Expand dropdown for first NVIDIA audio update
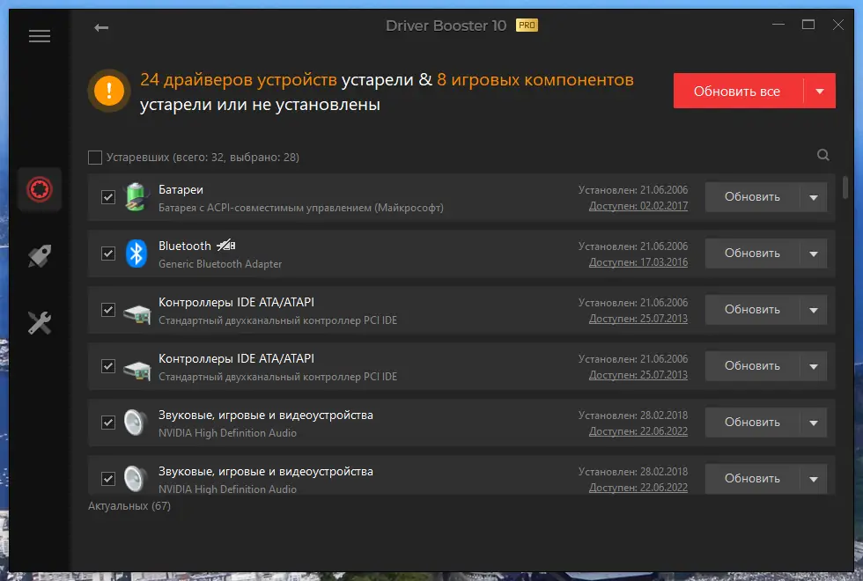Image resolution: width=863 pixels, height=581 pixels. pos(814,423)
